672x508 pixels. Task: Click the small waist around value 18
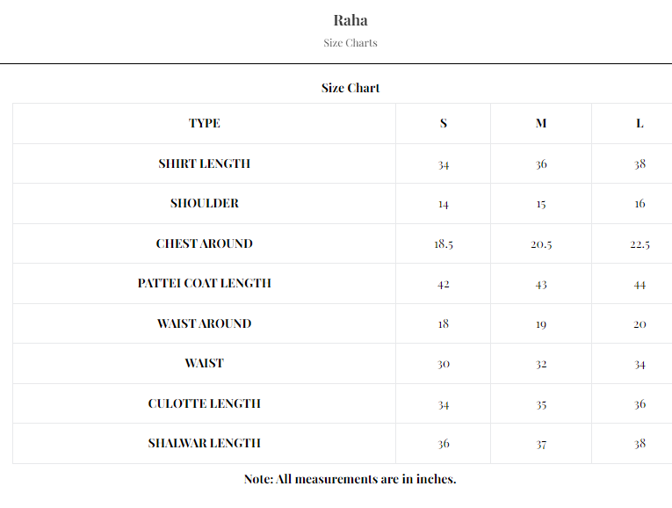444,323
